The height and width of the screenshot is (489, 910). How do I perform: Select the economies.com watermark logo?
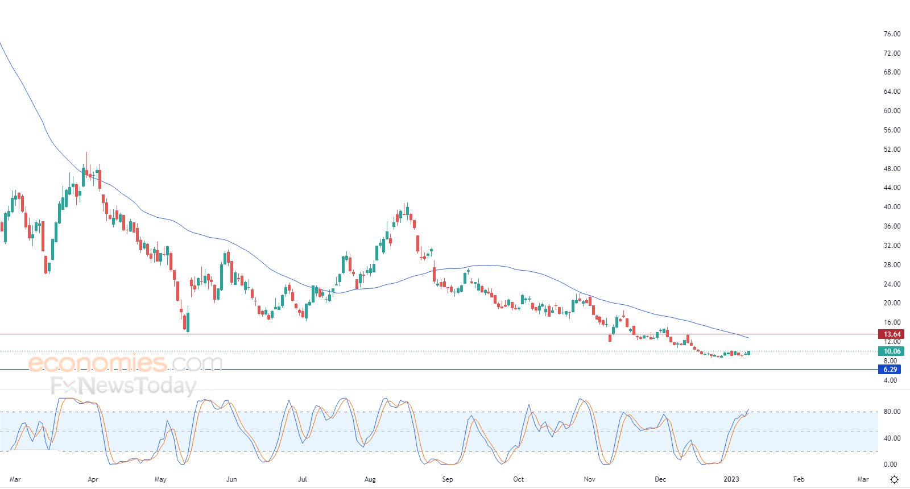[x=125, y=363]
